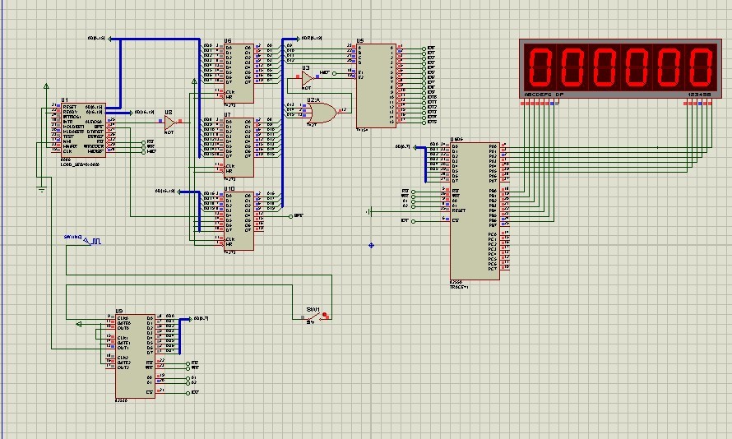
Task: Click the U9 component label
Action: coord(119,312)
